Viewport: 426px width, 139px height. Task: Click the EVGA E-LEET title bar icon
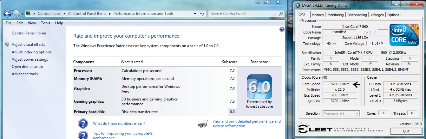pyautogui.click(x=297, y=5)
